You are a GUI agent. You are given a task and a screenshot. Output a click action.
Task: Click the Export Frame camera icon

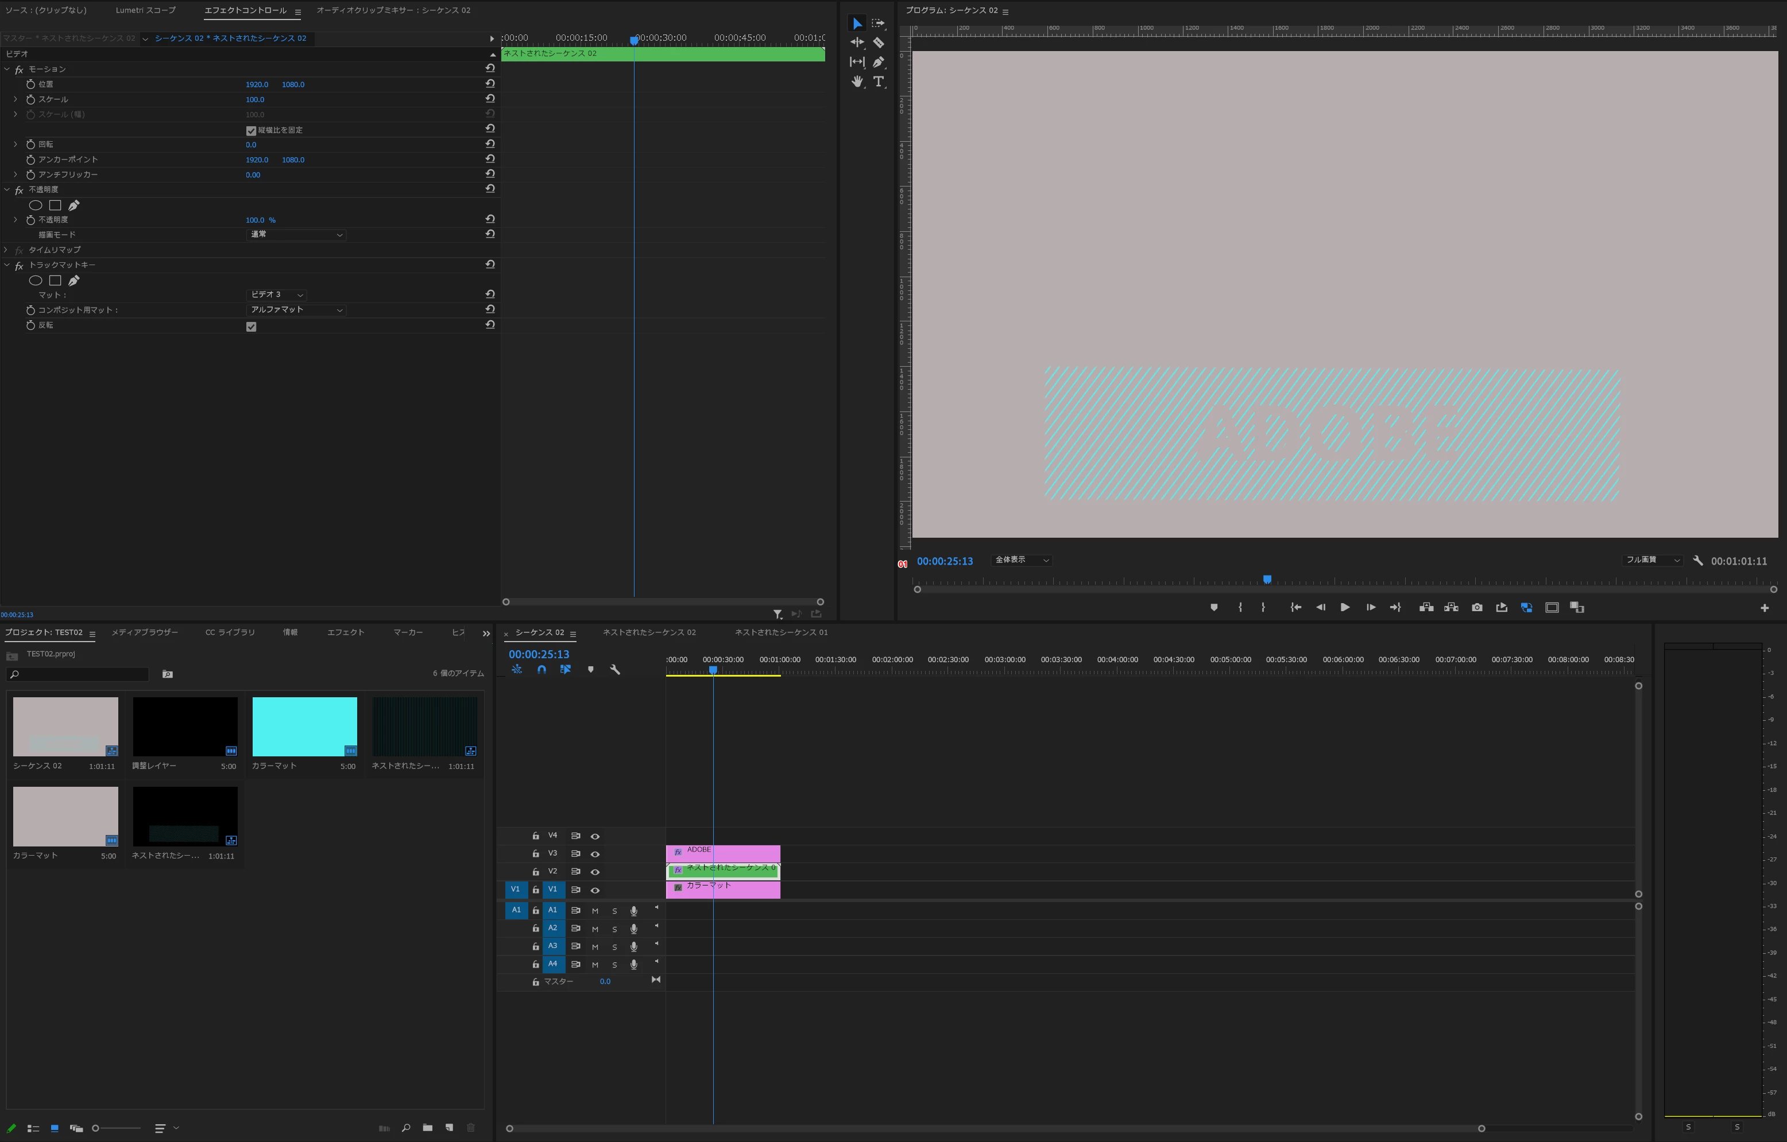point(1477,607)
